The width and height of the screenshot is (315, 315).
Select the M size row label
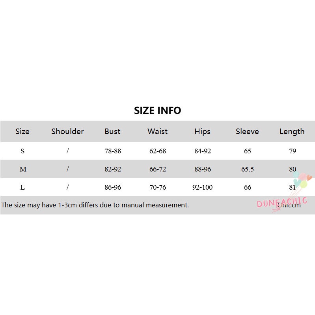[23, 169]
